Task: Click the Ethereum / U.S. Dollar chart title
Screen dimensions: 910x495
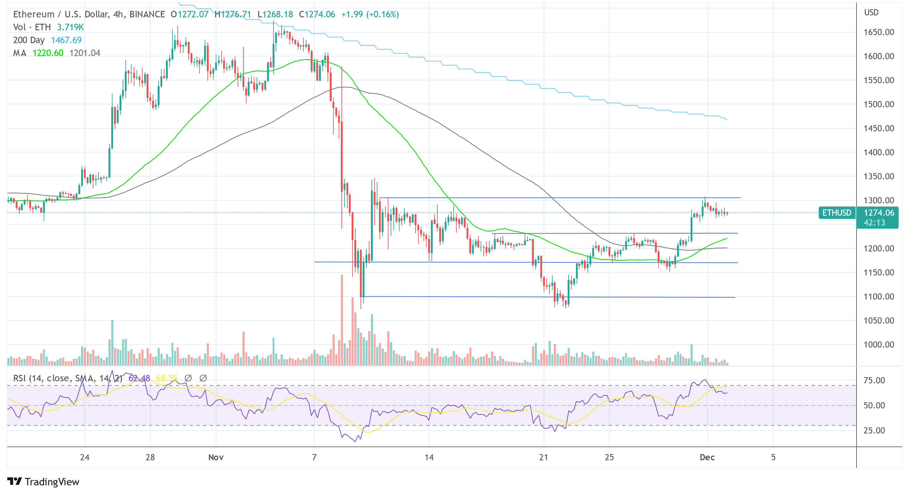Action: pyautogui.click(x=89, y=14)
